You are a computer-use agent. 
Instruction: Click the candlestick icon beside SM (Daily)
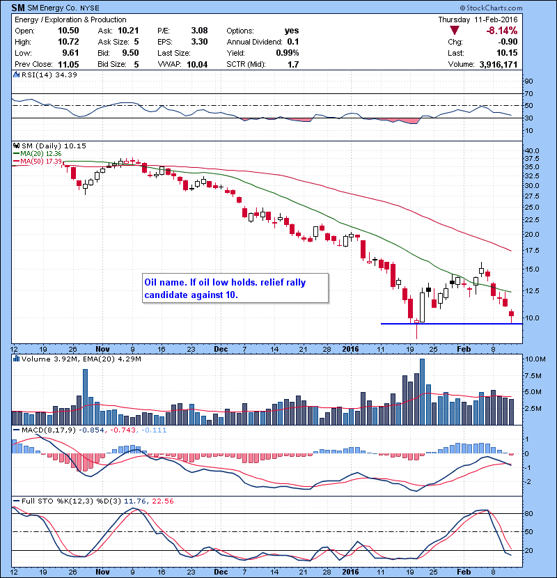16,146
